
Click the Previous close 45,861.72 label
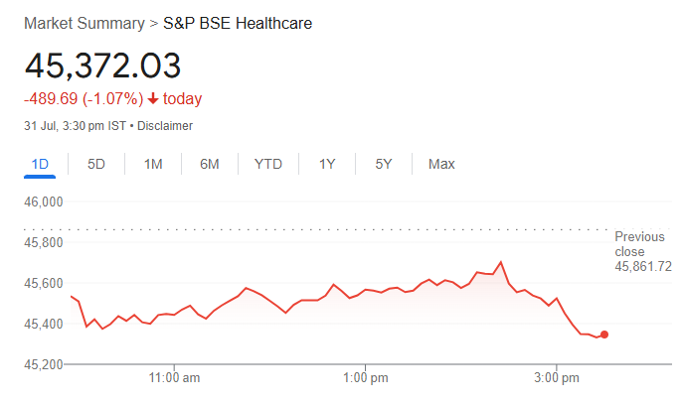click(x=642, y=252)
